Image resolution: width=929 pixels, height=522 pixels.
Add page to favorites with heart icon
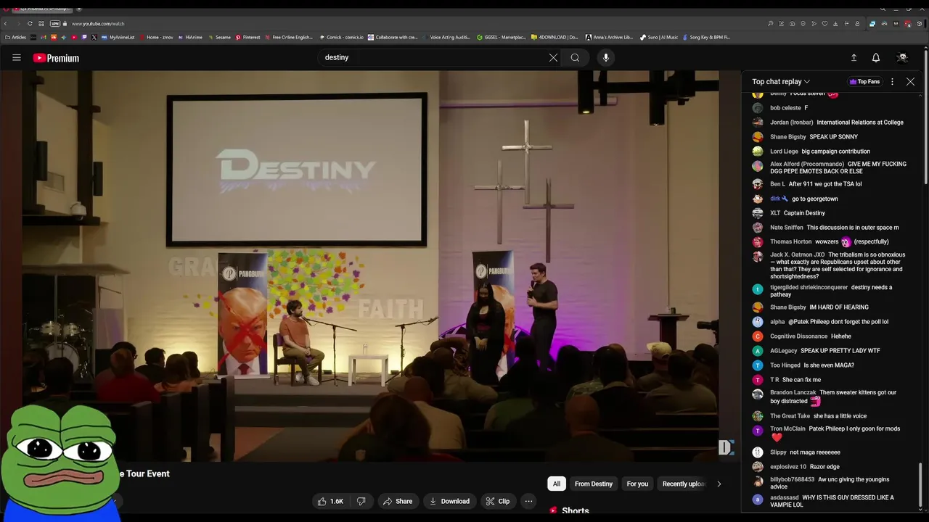pos(824,24)
